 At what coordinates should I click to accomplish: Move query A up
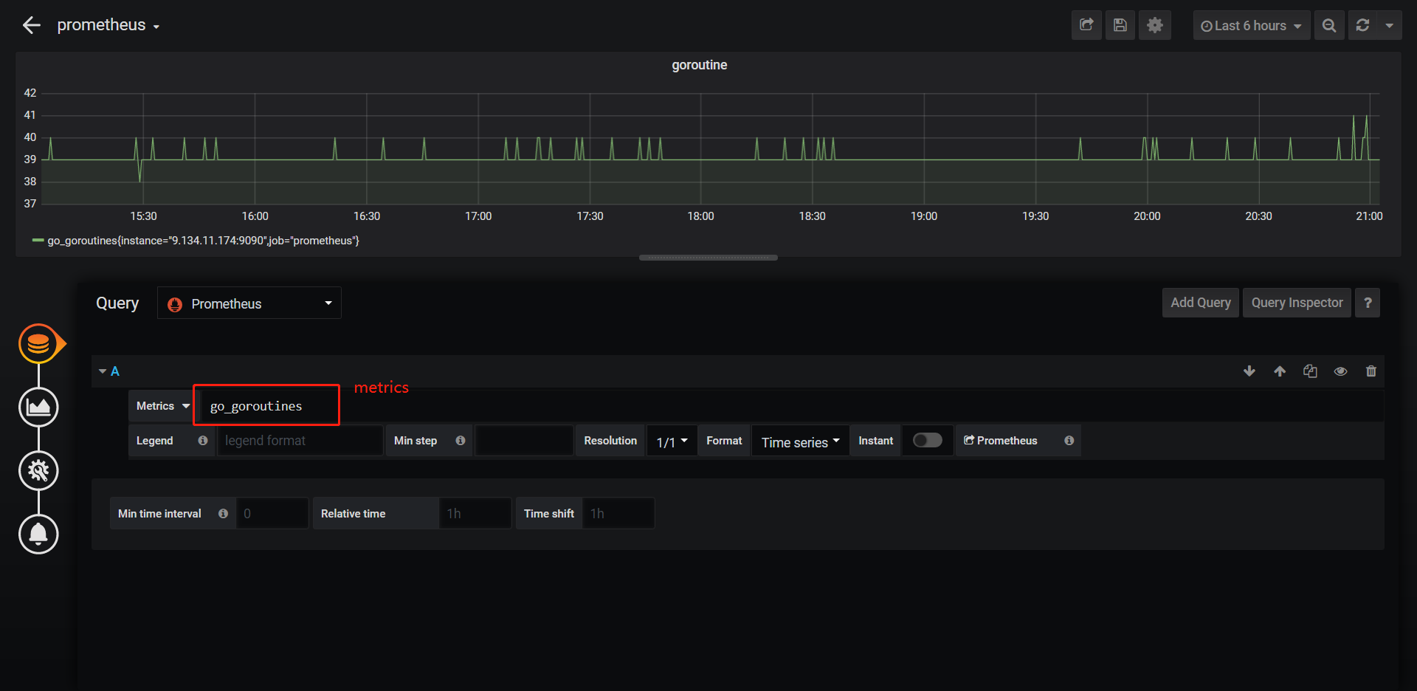(x=1280, y=371)
